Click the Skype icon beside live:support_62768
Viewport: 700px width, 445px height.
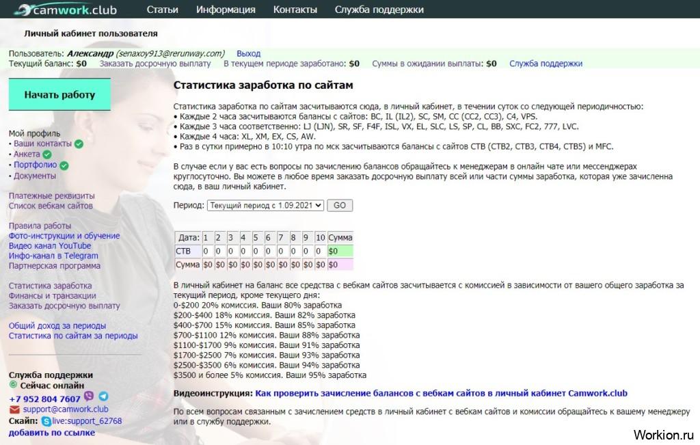[x=46, y=421]
